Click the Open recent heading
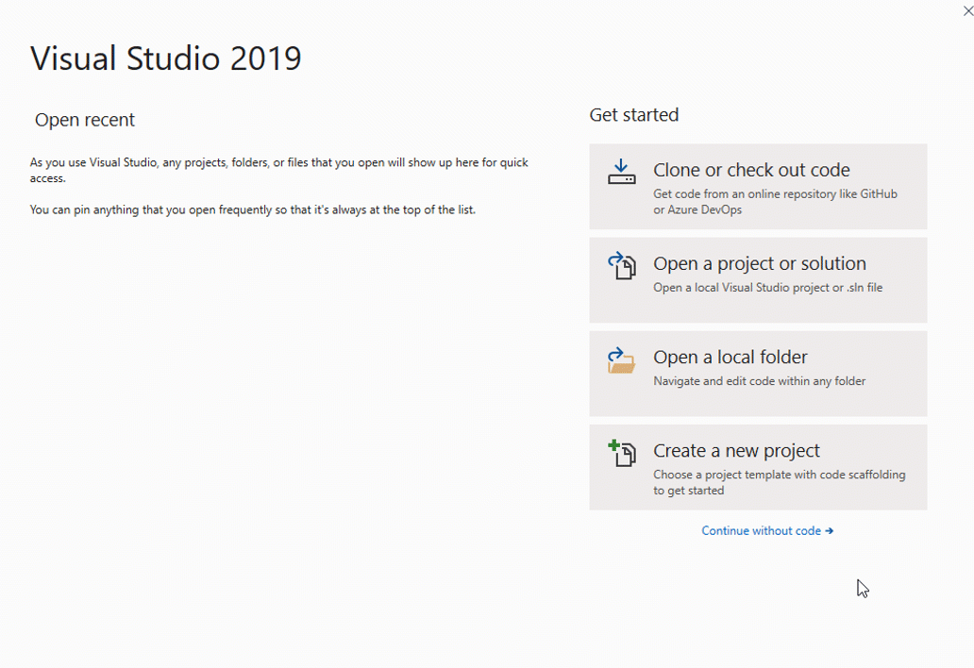This screenshot has width=974, height=668. tap(85, 119)
